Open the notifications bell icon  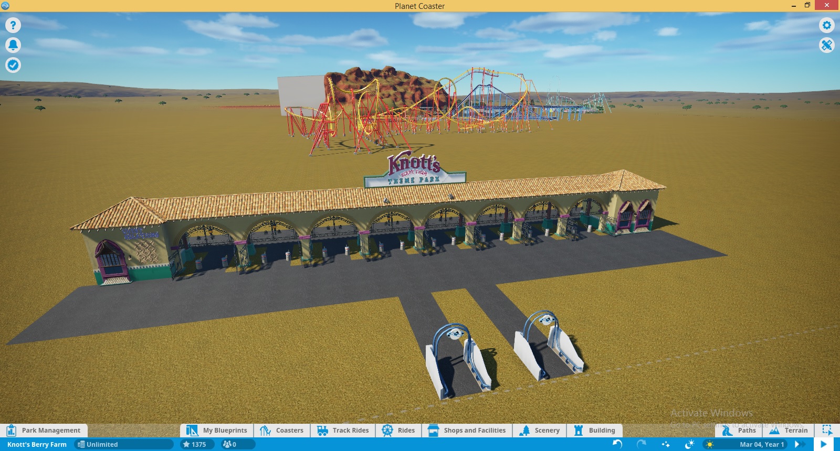(13, 45)
